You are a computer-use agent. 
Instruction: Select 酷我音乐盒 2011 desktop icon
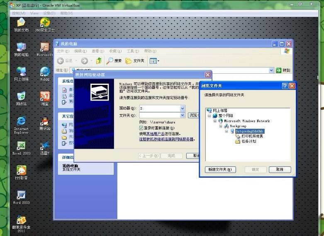tap(21, 224)
